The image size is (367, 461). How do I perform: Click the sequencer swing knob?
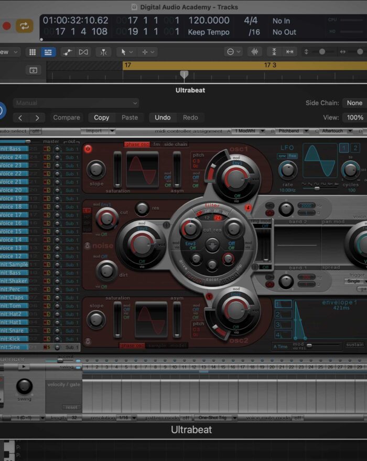point(24,386)
